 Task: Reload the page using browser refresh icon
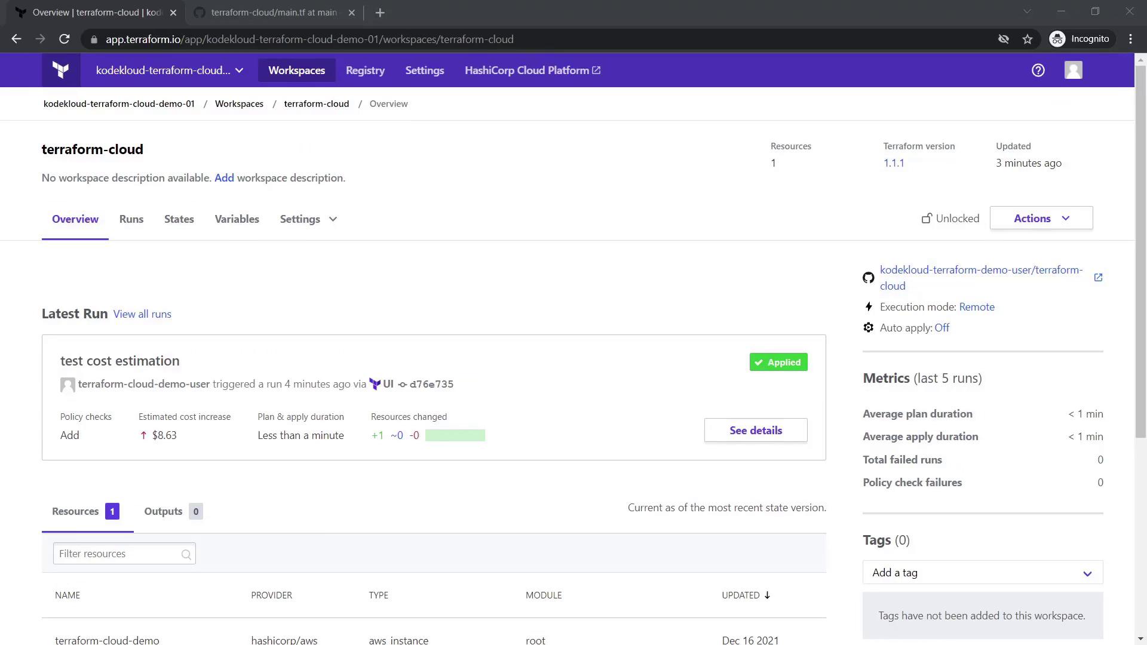pyautogui.click(x=65, y=39)
